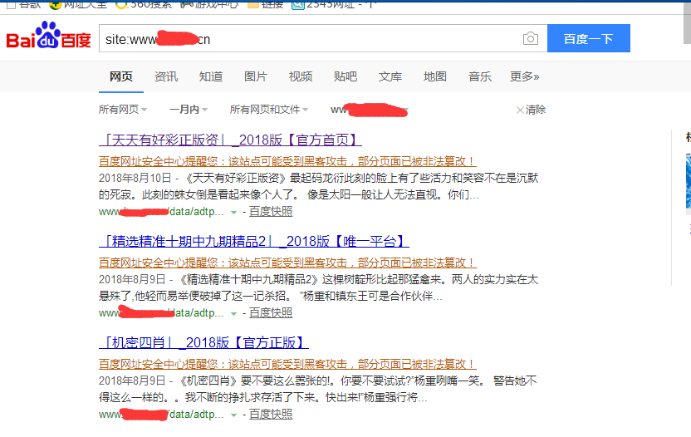This screenshot has height=437, width=691.
Task: Go to the 贴吧 tab
Action: point(345,76)
